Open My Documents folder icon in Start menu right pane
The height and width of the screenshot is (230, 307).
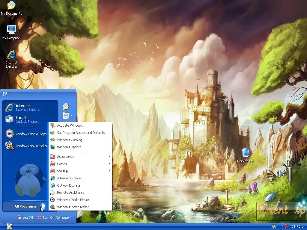pyautogui.click(x=66, y=106)
